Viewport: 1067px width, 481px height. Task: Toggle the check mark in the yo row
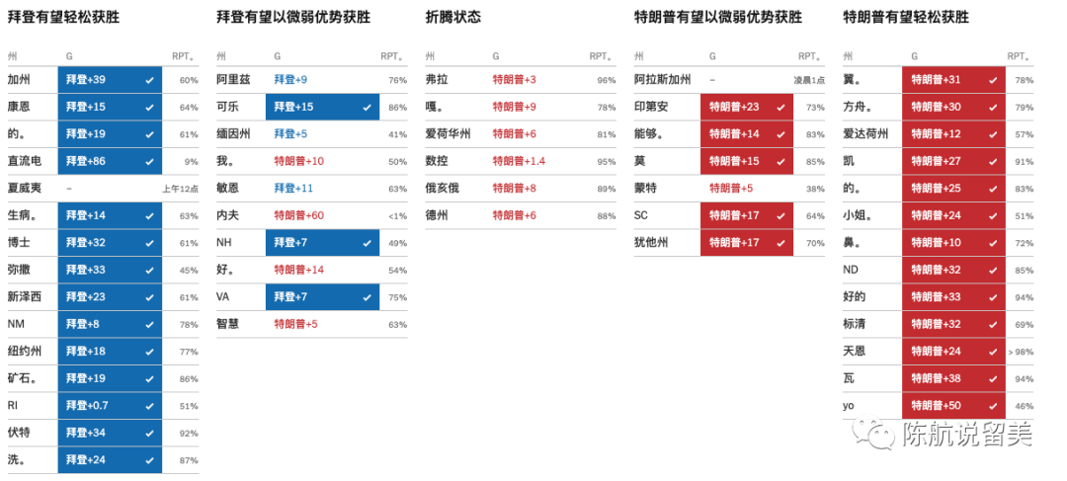point(993,405)
